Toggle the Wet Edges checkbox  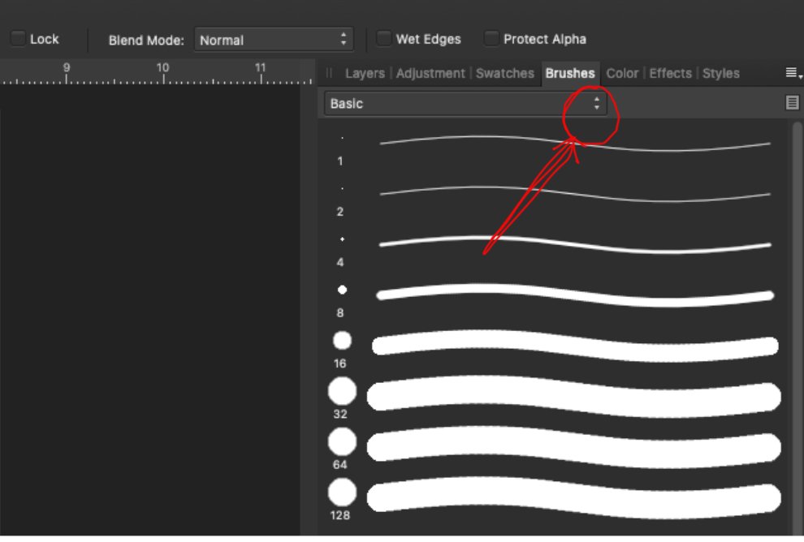[383, 39]
